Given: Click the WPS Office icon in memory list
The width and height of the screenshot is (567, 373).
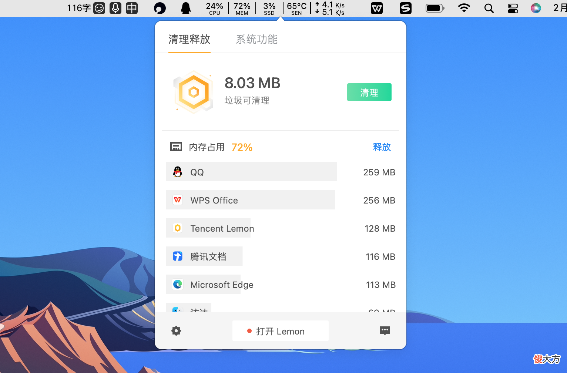Looking at the screenshot, I should pos(178,200).
